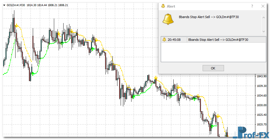Click the 1830.00 price label on axis

pos(261,105)
